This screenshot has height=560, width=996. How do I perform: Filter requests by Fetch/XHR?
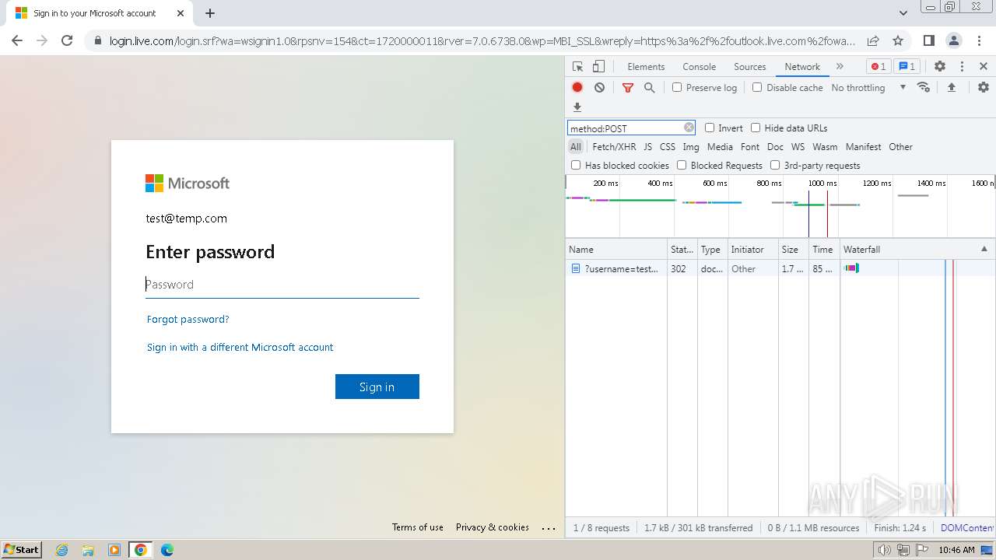(x=614, y=146)
